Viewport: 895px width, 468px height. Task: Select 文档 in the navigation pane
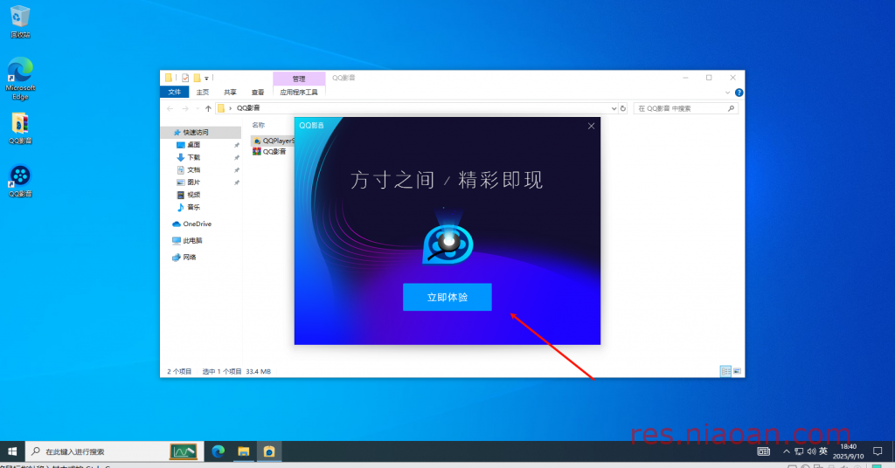194,170
